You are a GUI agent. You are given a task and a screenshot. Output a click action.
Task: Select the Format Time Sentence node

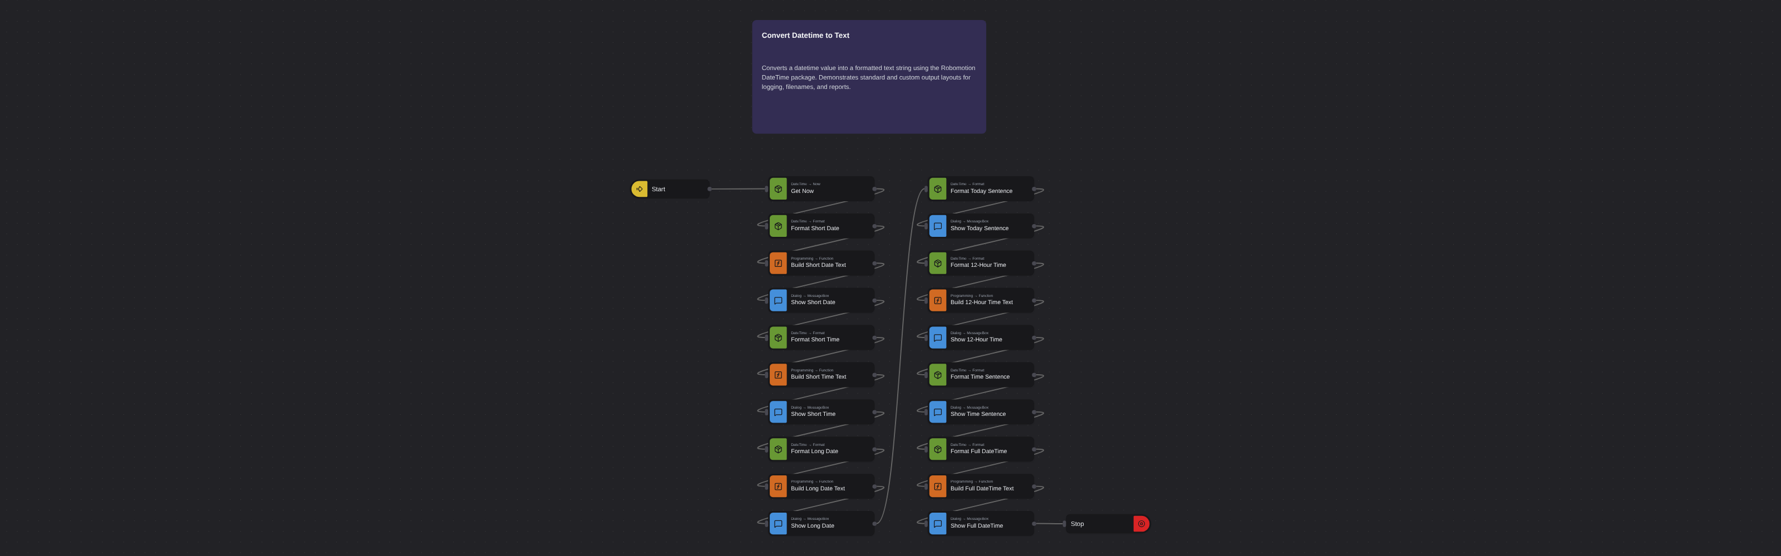pos(981,375)
